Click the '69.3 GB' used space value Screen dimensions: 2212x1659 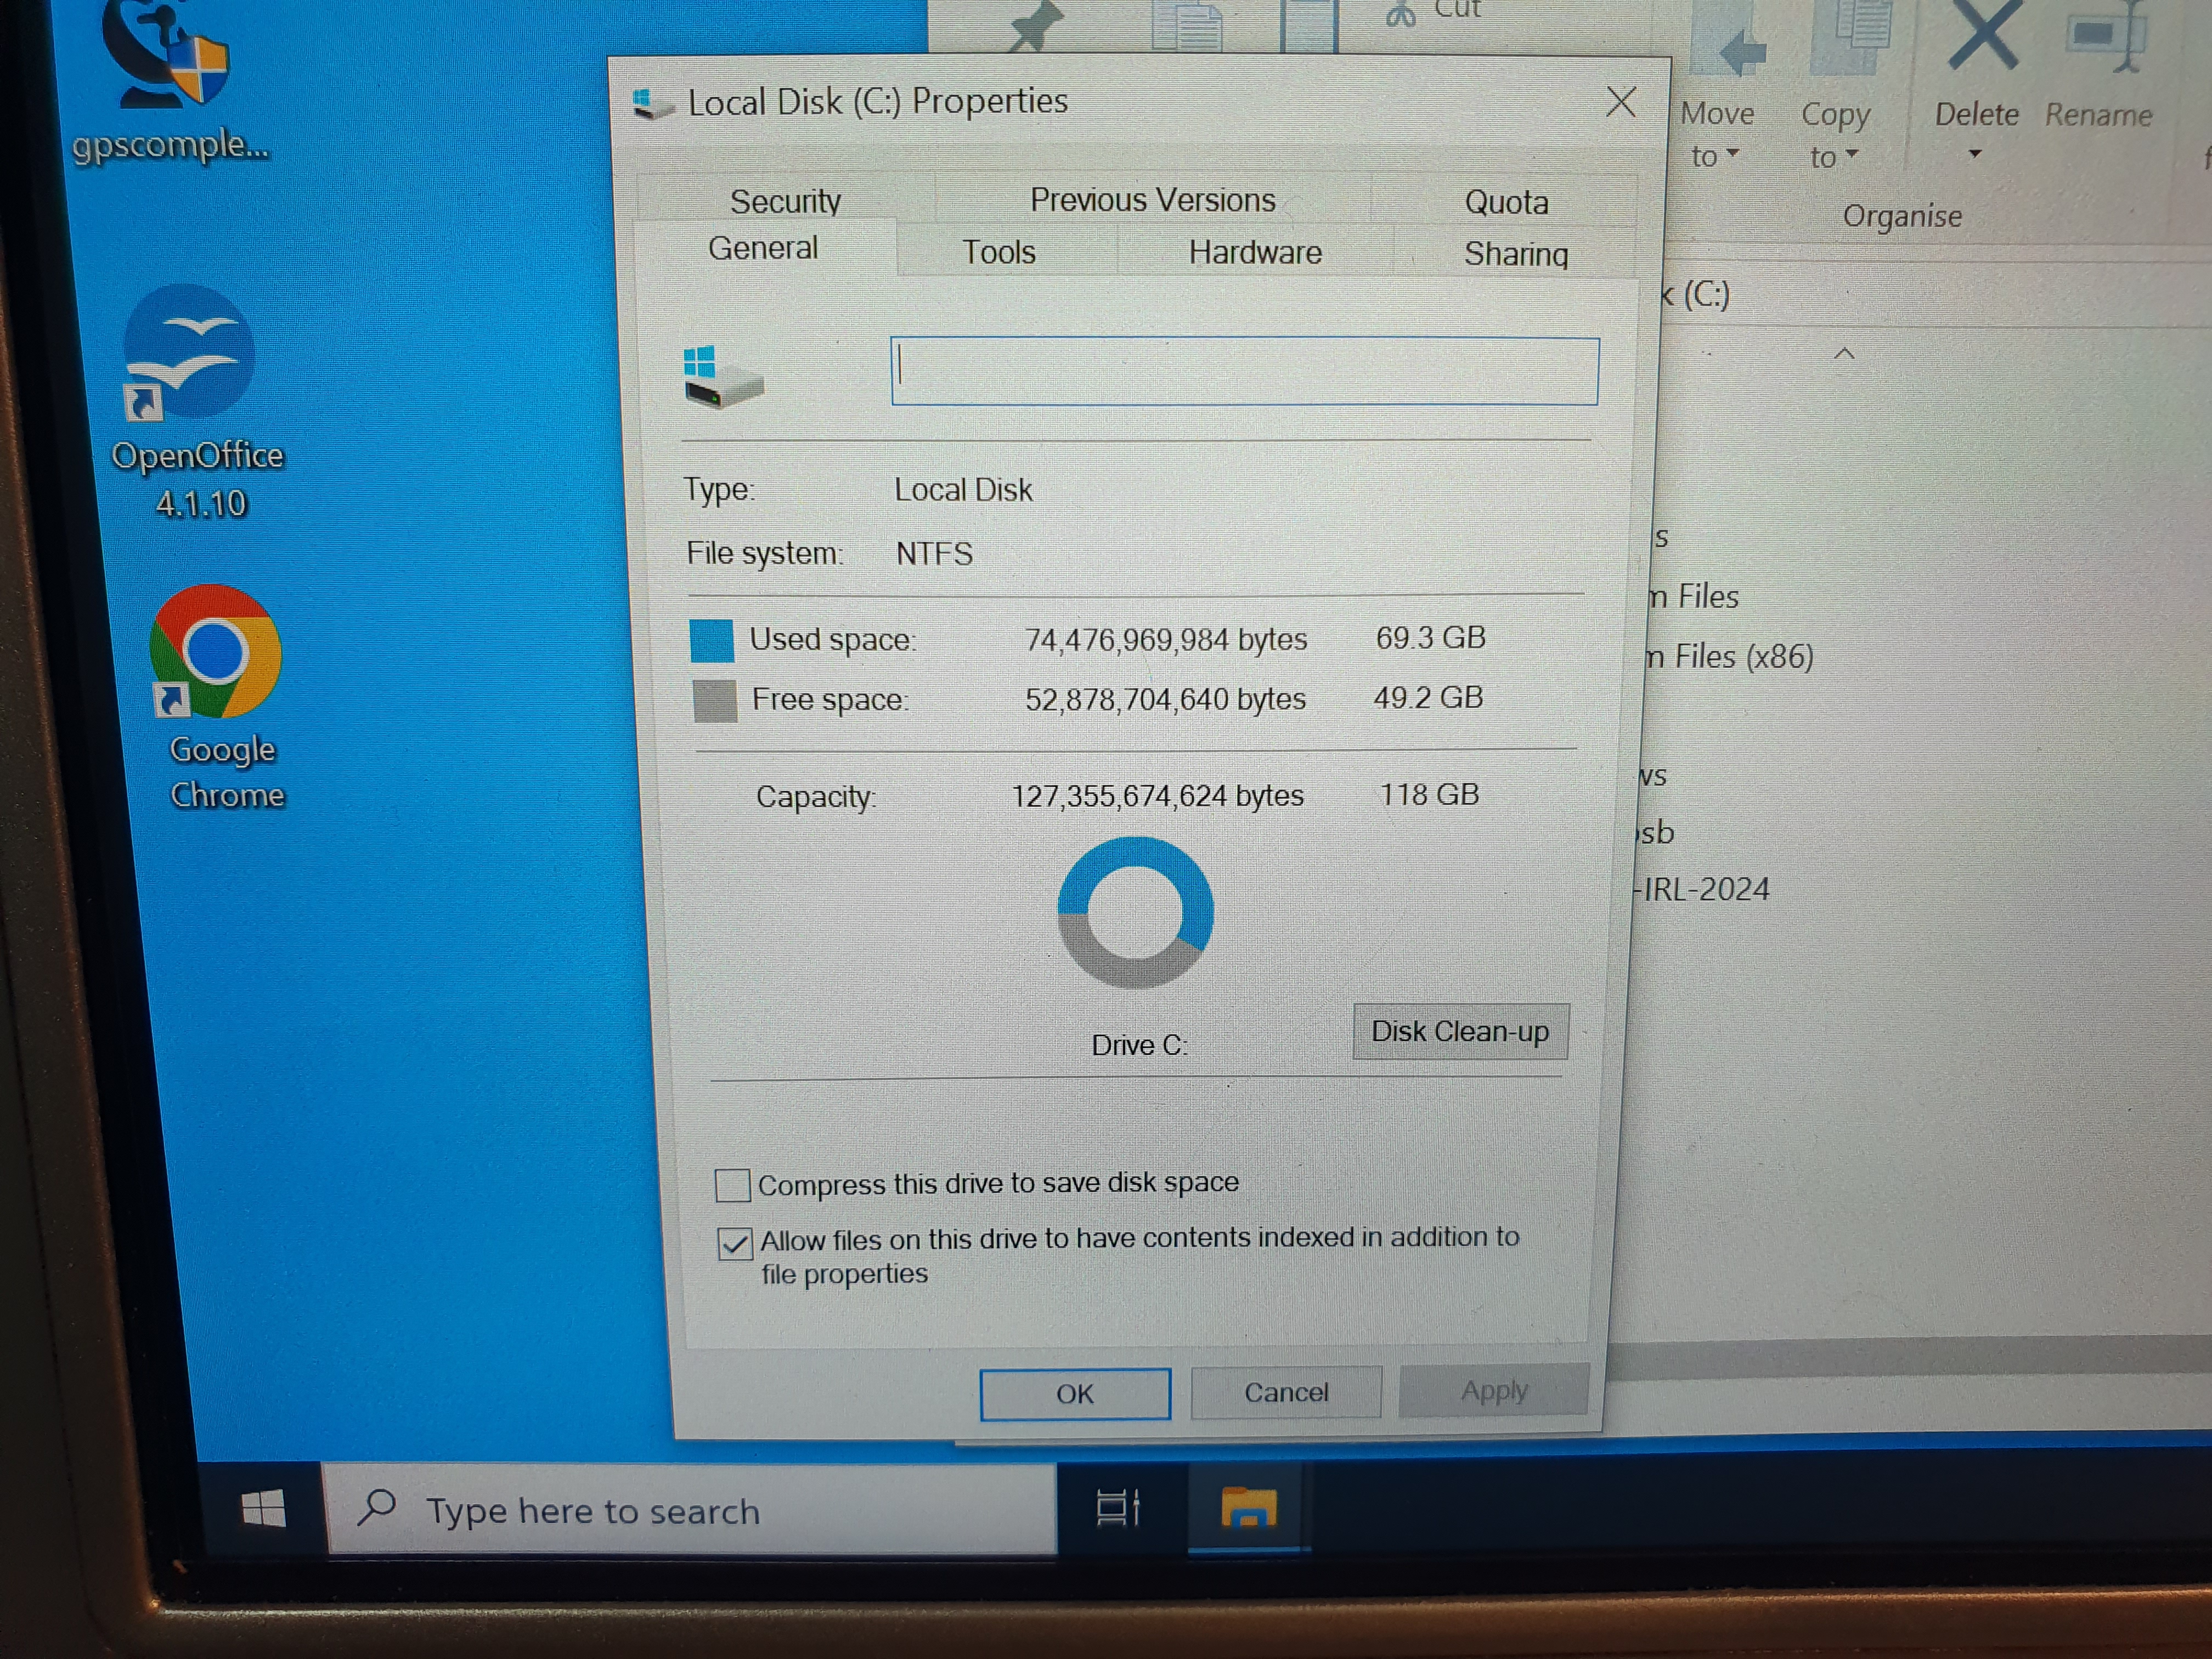pyautogui.click(x=1430, y=638)
